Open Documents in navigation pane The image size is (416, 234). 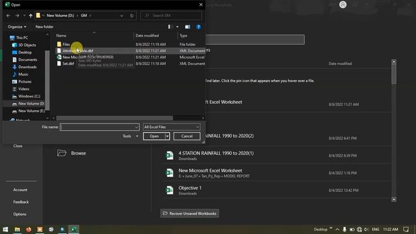(27, 60)
